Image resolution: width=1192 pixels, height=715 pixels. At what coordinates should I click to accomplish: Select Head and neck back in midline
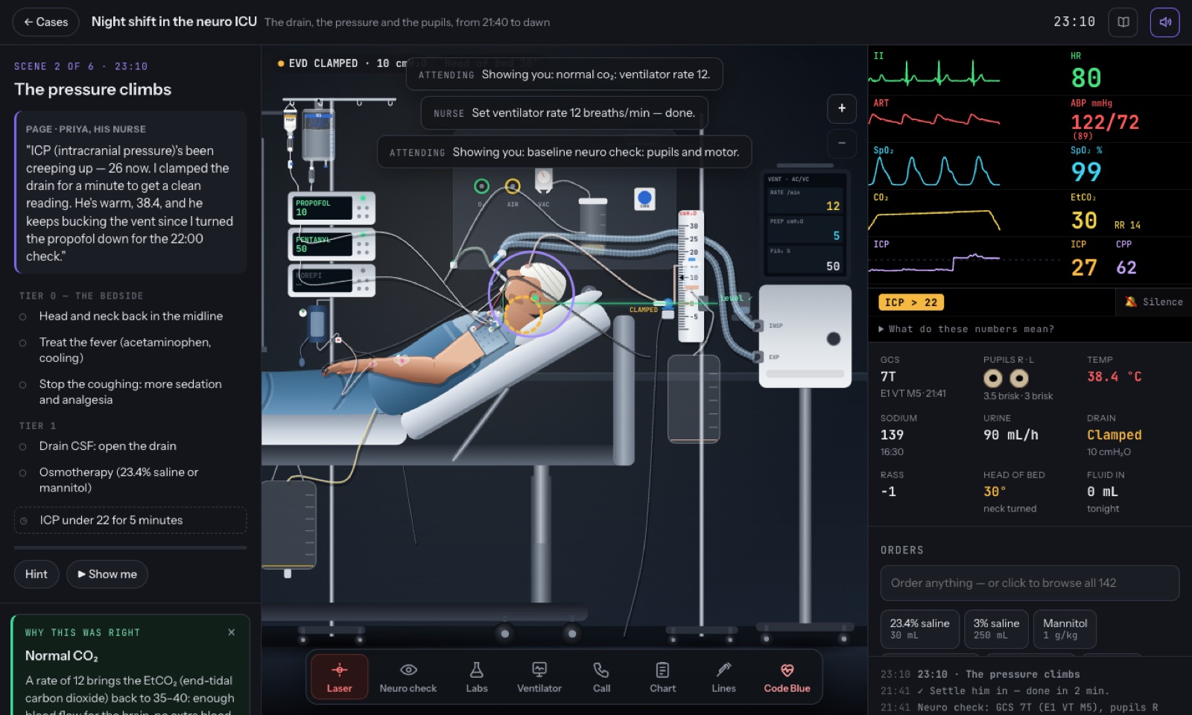[x=130, y=317]
